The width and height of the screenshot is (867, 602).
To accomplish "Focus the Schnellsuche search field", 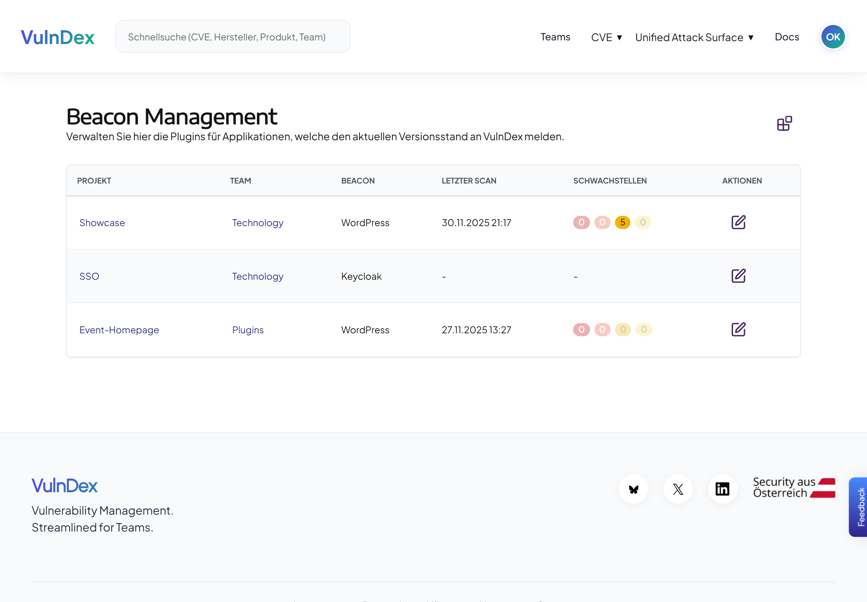I will 233,37.
